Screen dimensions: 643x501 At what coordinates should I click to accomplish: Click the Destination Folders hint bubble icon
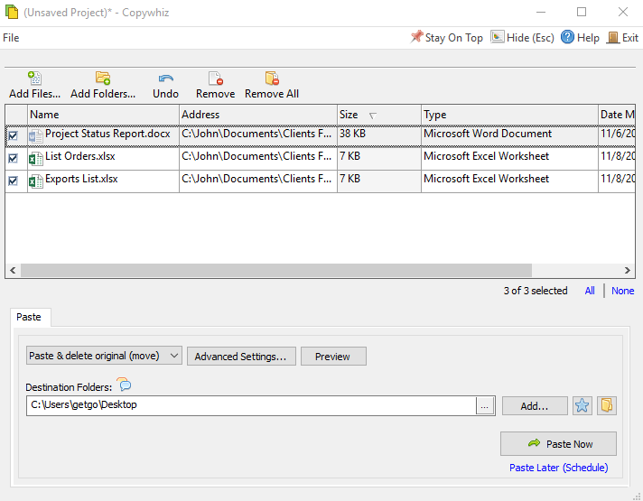[124, 385]
